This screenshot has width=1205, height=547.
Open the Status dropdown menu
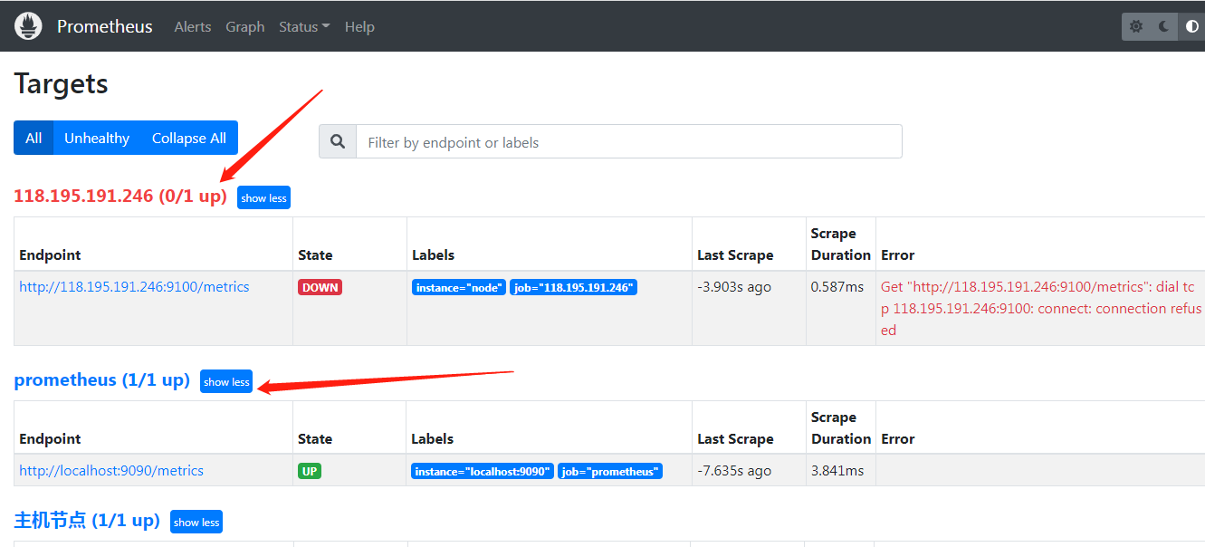[304, 26]
